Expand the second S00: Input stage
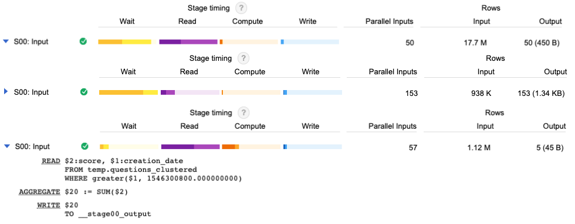 click(x=5, y=92)
